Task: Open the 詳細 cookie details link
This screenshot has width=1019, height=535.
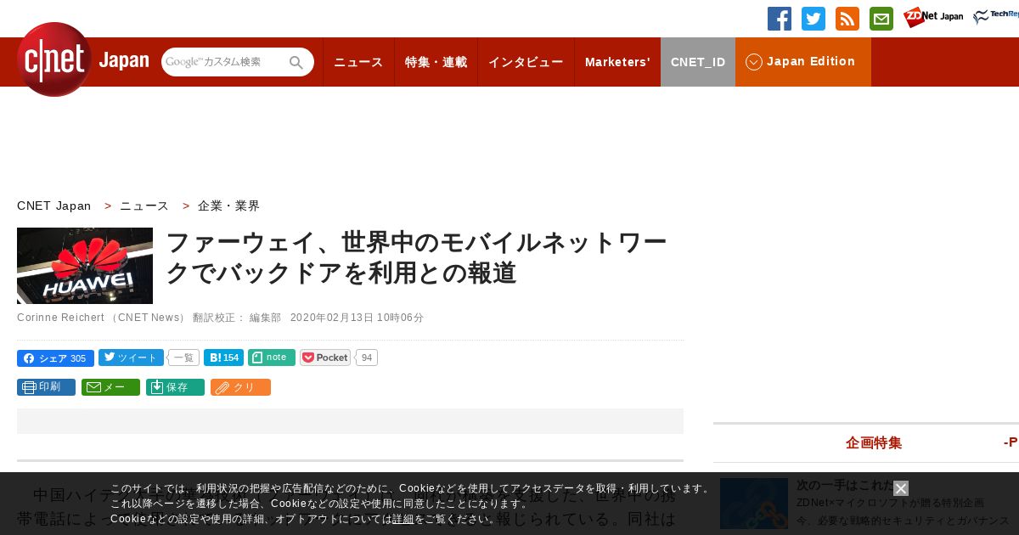Action: 403,519
